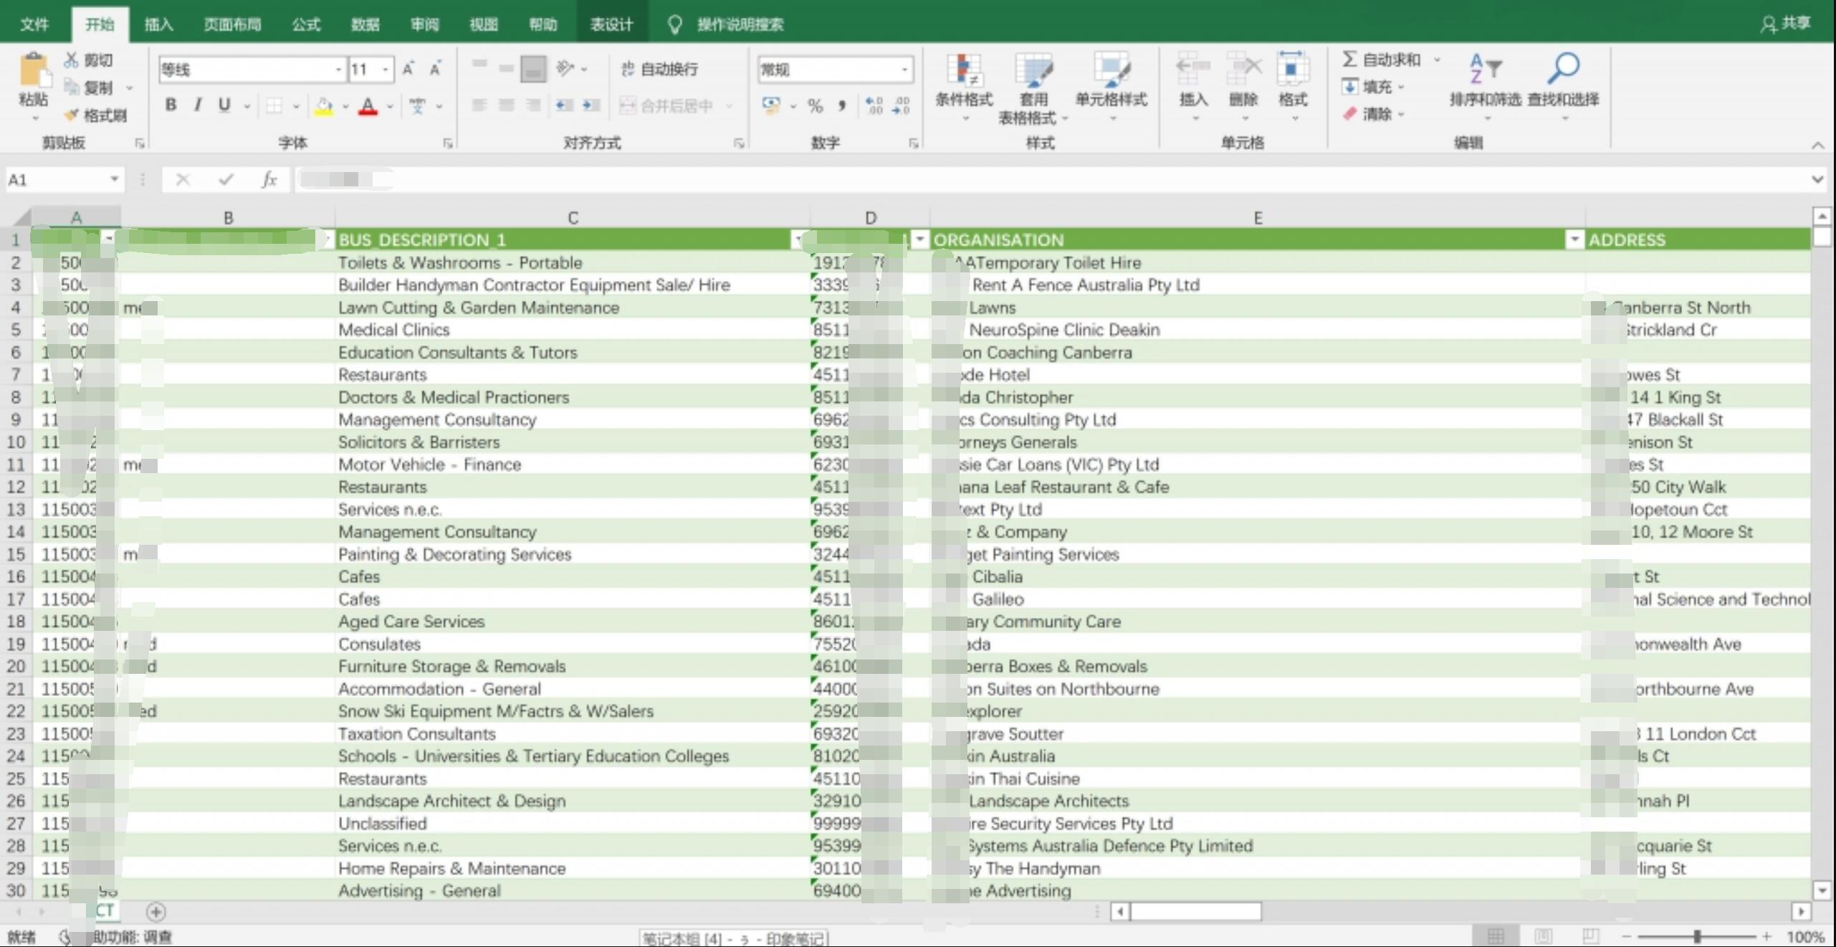Align text left icon

tap(479, 105)
